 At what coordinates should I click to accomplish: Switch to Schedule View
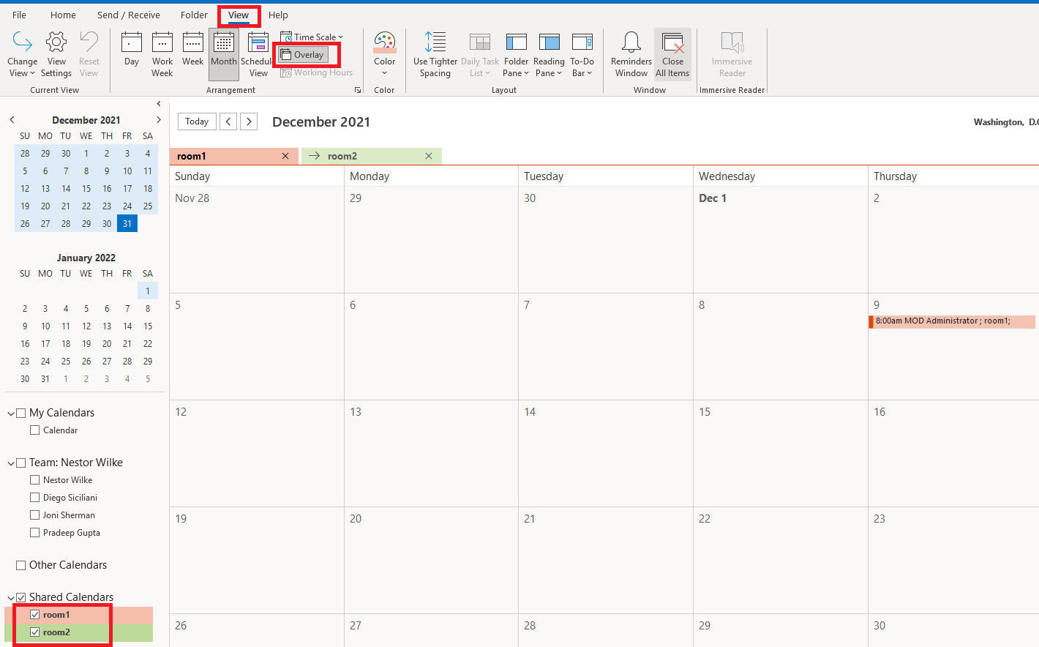(257, 53)
